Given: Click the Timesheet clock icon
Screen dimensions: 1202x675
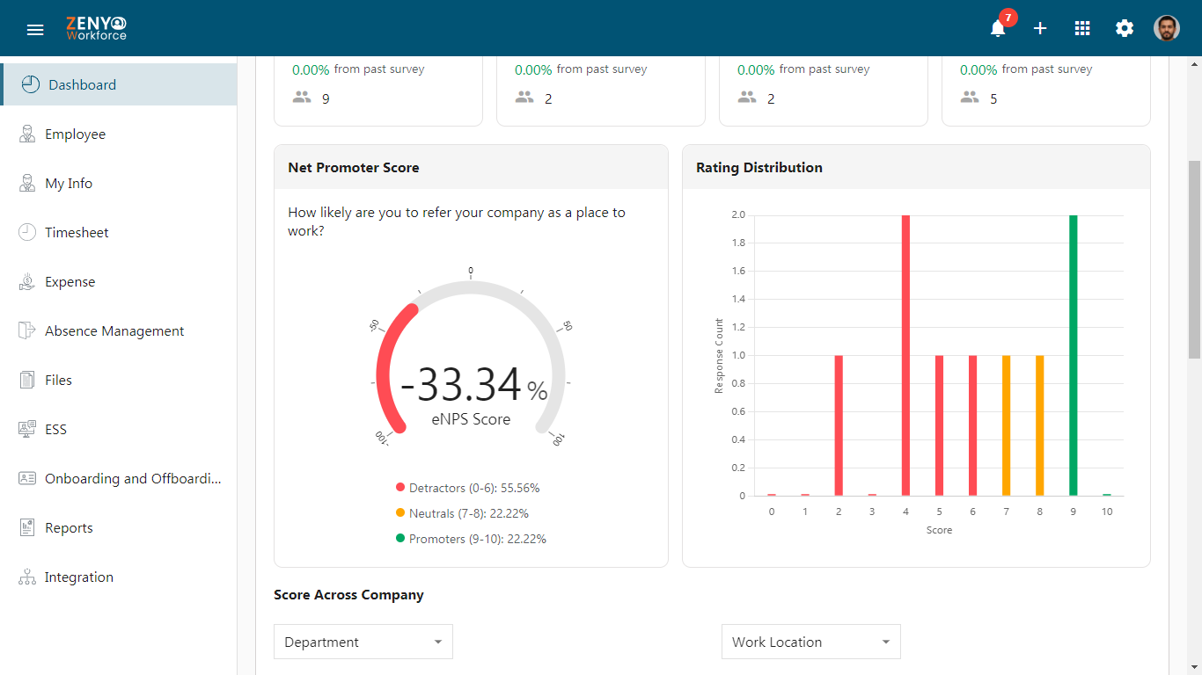Looking at the screenshot, I should click(x=27, y=232).
